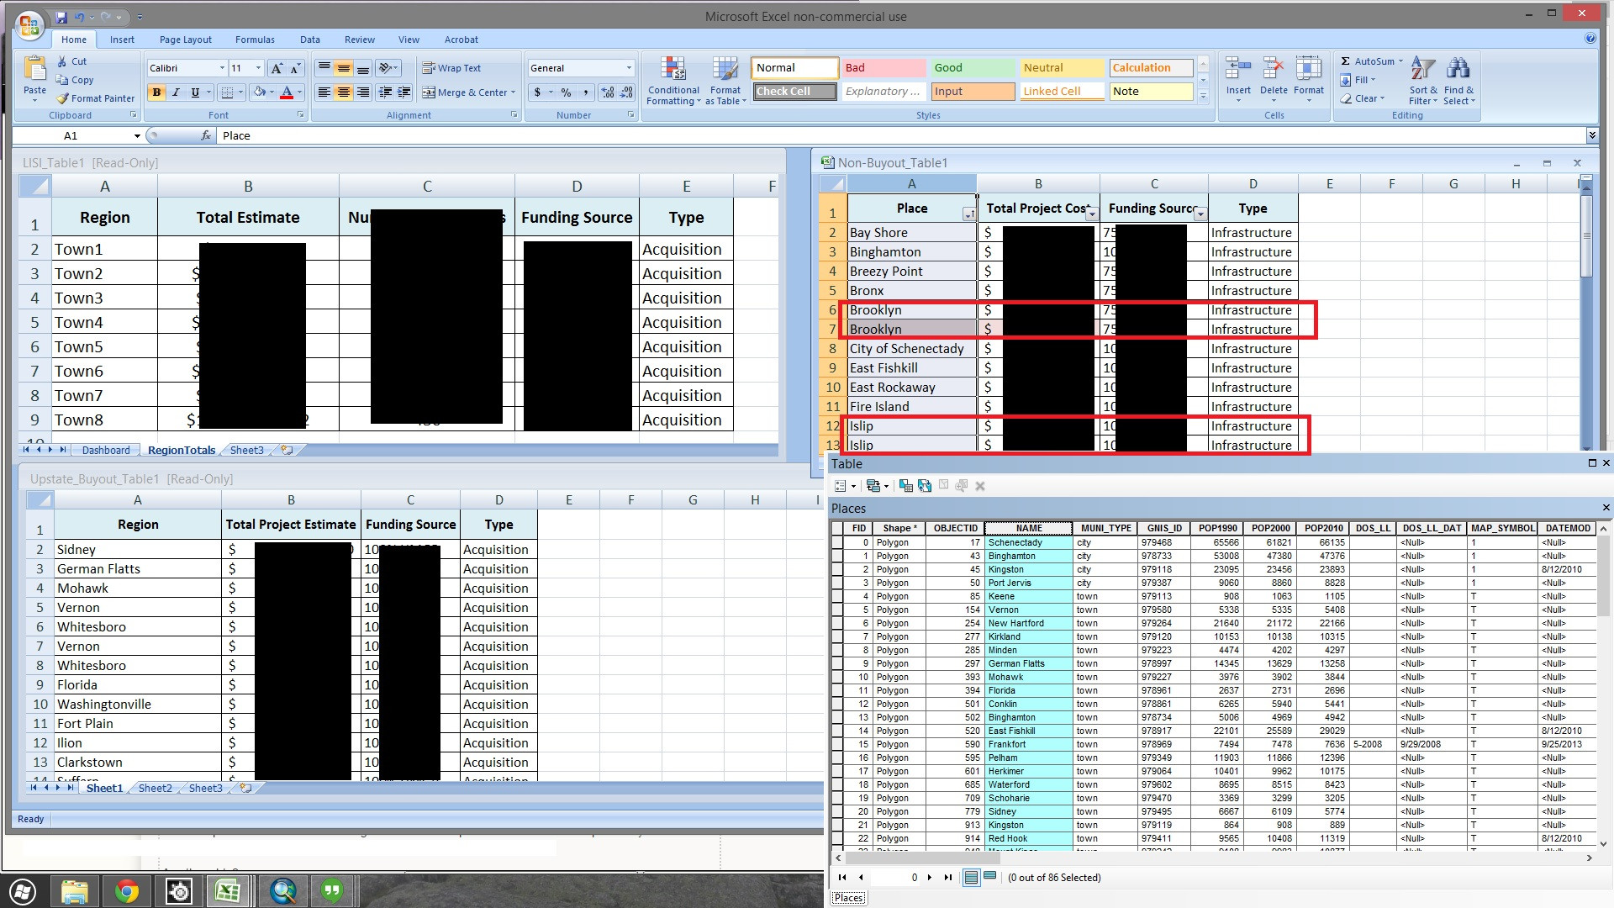Switch to Dashboard sheet tab
This screenshot has width=1614, height=908.
click(x=106, y=451)
